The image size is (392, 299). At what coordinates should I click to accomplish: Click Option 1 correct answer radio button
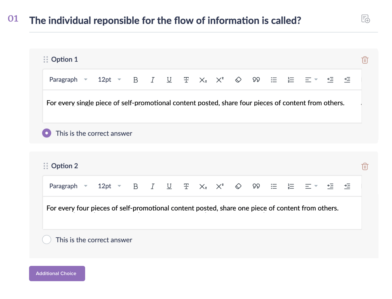47,133
